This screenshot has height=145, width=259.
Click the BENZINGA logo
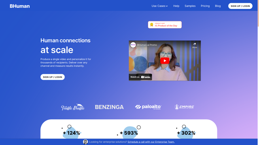click(x=109, y=107)
